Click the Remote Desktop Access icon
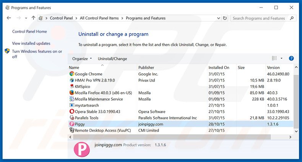The image size is (302, 162). (72, 130)
